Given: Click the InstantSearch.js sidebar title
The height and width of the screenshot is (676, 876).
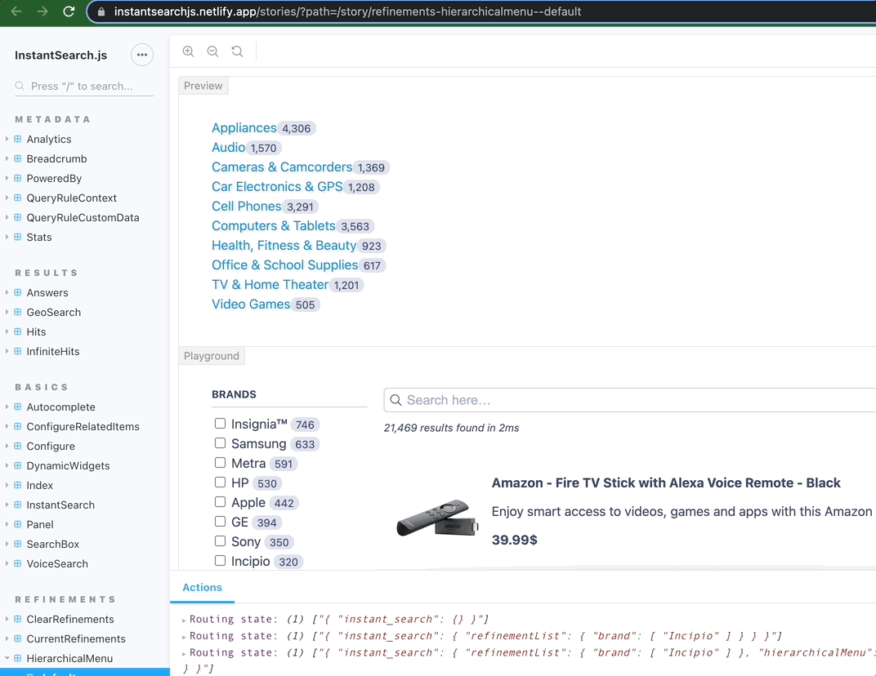Looking at the screenshot, I should (61, 56).
